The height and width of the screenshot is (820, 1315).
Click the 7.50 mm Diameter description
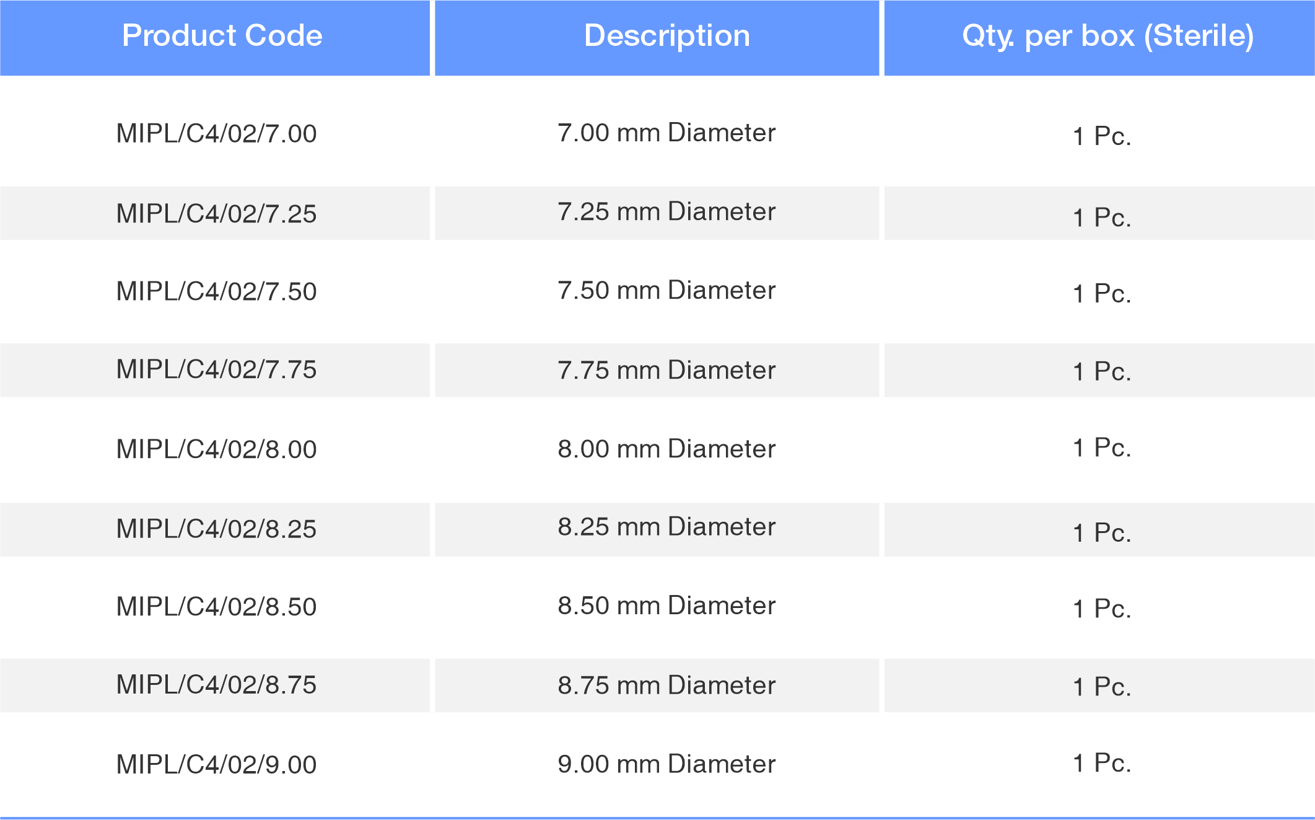[x=666, y=290]
